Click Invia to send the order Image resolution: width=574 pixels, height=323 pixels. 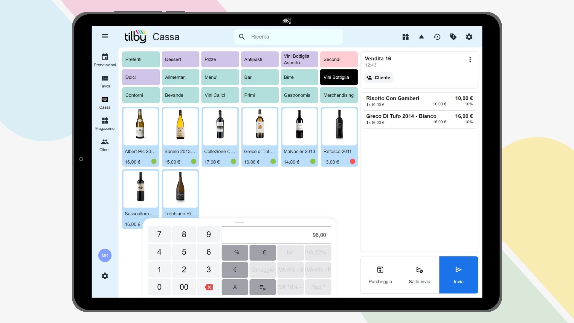tap(458, 275)
